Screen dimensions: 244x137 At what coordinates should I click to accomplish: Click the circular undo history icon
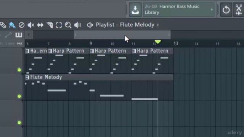226,10
